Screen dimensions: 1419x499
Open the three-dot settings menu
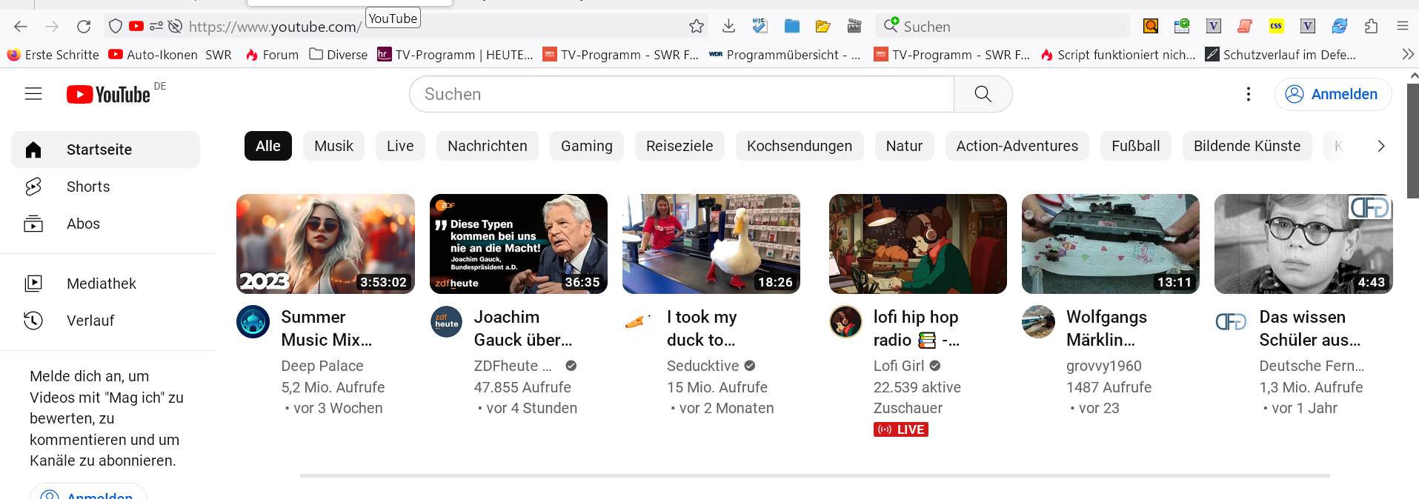[1249, 94]
